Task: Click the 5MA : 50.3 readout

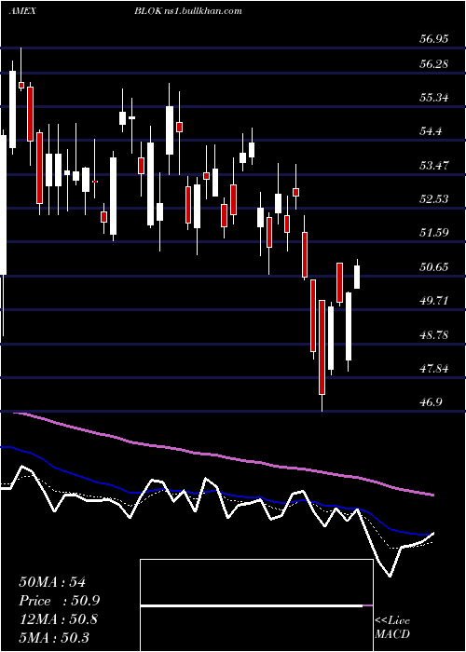Action: tap(54, 637)
